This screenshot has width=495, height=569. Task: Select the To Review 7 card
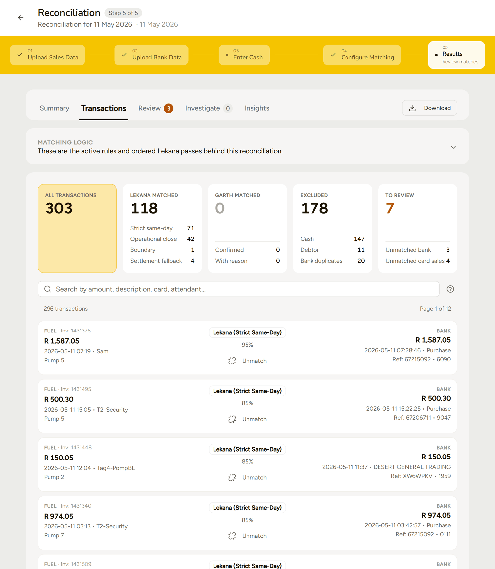pyautogui.click(x=418, y=229)
